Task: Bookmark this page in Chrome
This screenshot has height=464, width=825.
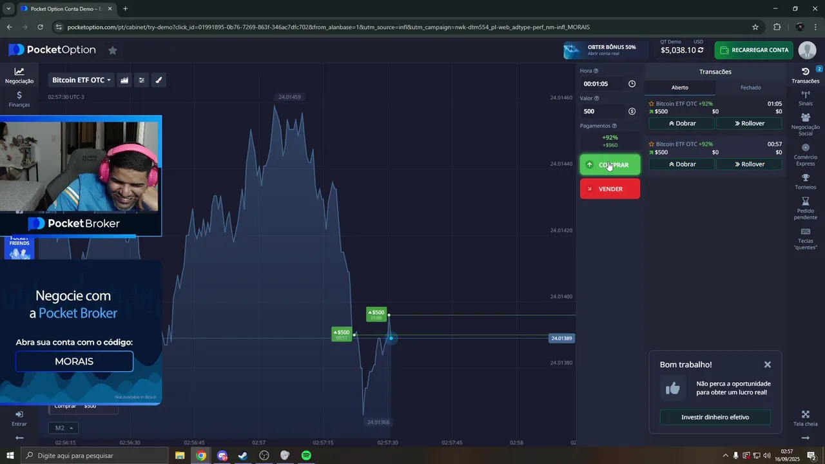Action: (x=755, y=27)
